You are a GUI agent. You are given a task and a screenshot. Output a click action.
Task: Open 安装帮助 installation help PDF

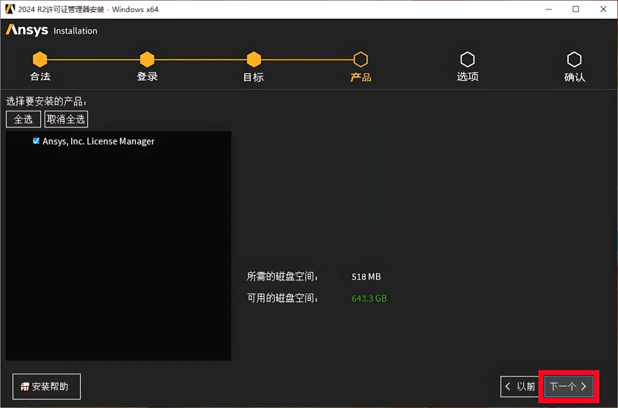pos(46,386)
